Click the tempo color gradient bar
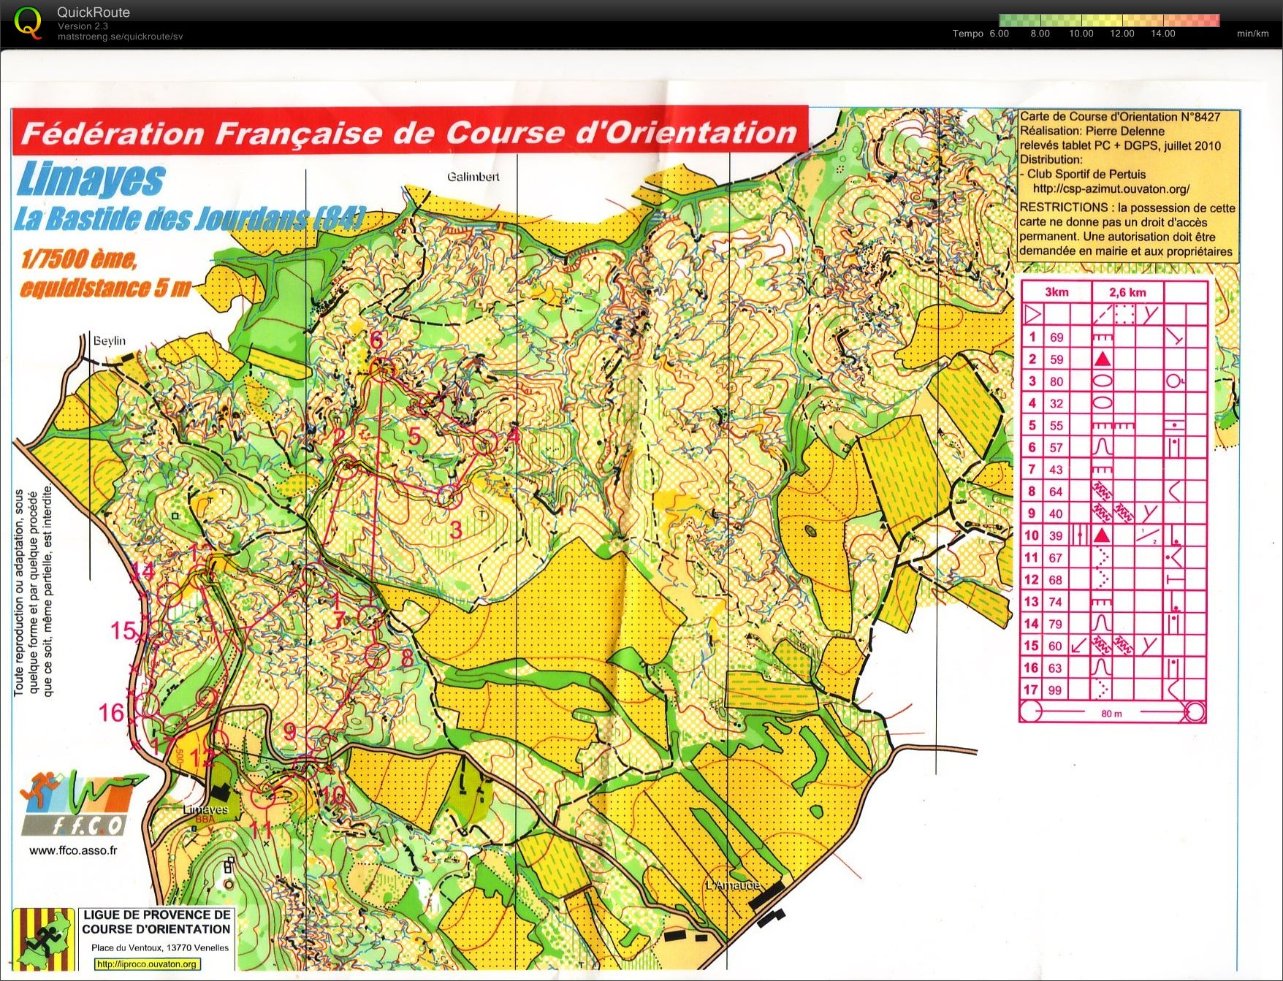Image resolution: width=1283 pixels, height=981 pixels. (1109, 20)
